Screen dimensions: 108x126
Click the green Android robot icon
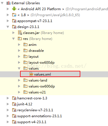coord(14,9)
